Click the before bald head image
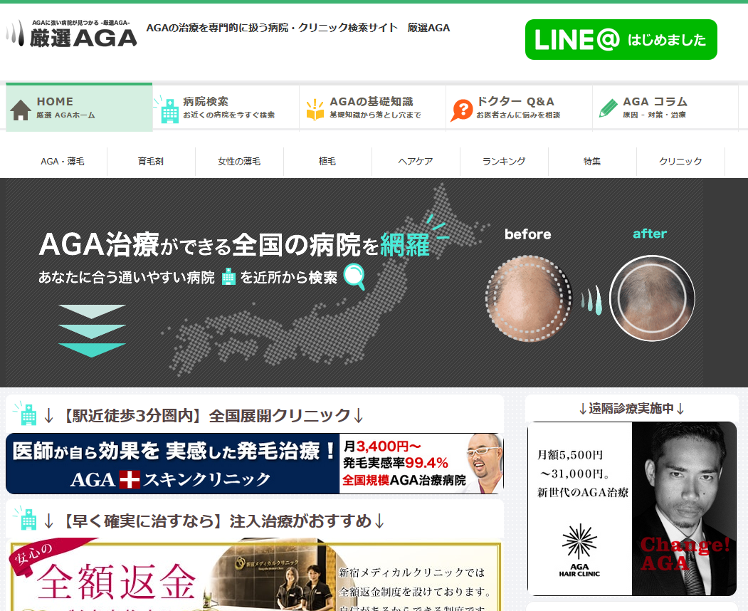The image size is (748, 611). point(528,298)
